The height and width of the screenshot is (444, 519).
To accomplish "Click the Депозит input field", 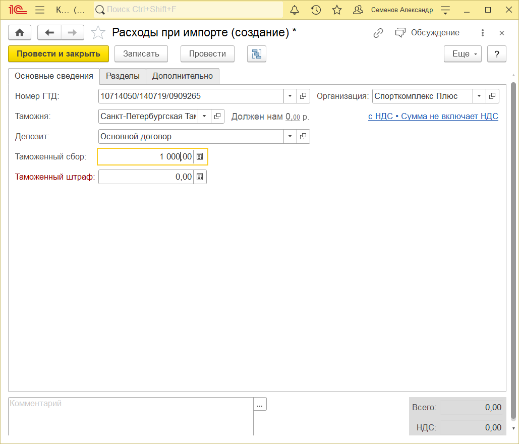I will (191, 136).
